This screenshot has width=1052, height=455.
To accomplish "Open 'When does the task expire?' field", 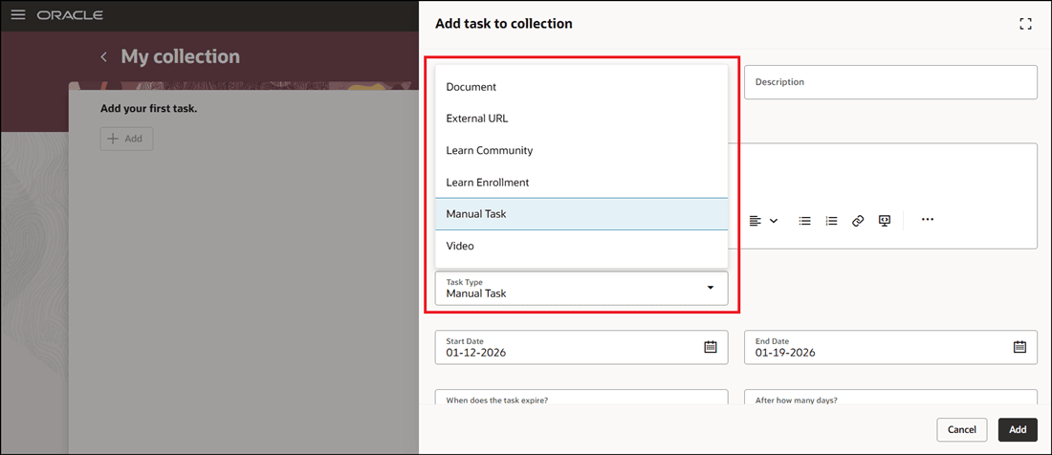I will (x=581, y=397).
